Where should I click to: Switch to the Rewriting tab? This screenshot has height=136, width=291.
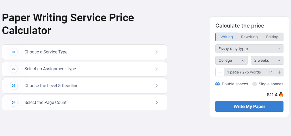pyautogui.click(x=249, y=37)
